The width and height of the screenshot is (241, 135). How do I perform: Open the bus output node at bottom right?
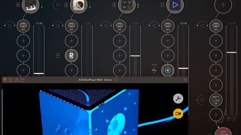(x=223, y=132)
